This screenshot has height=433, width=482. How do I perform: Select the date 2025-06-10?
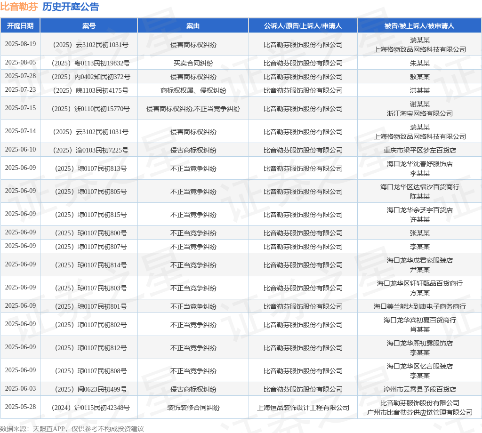(x=20, y=149)
